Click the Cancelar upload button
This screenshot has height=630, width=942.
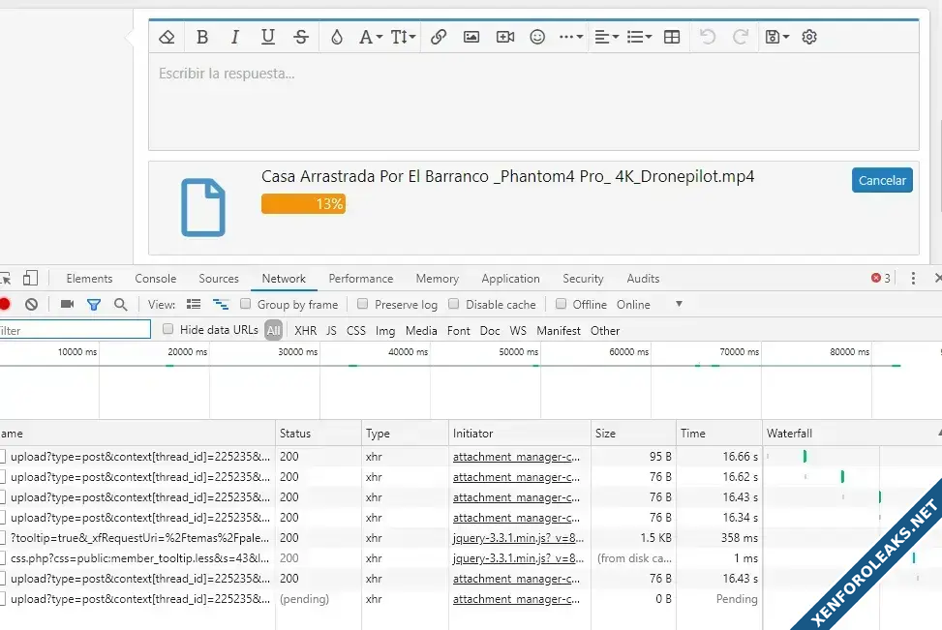(882, 180)
